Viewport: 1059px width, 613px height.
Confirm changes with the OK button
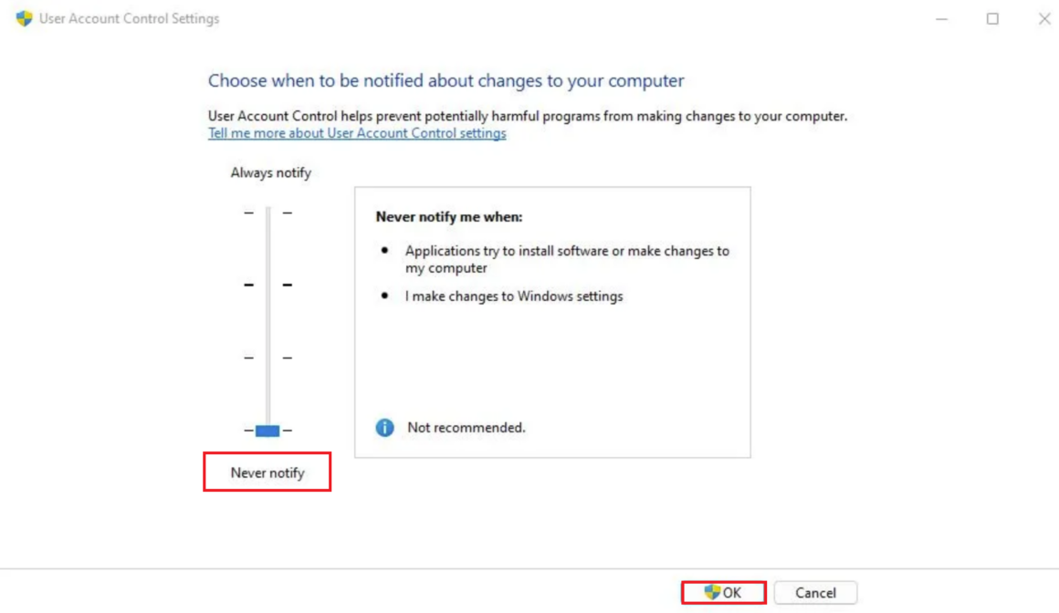click(723, 592)
